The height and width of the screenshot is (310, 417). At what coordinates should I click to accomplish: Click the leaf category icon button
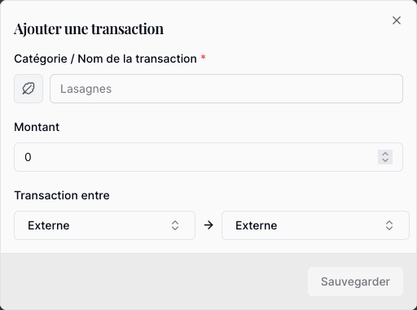(29, 89)
